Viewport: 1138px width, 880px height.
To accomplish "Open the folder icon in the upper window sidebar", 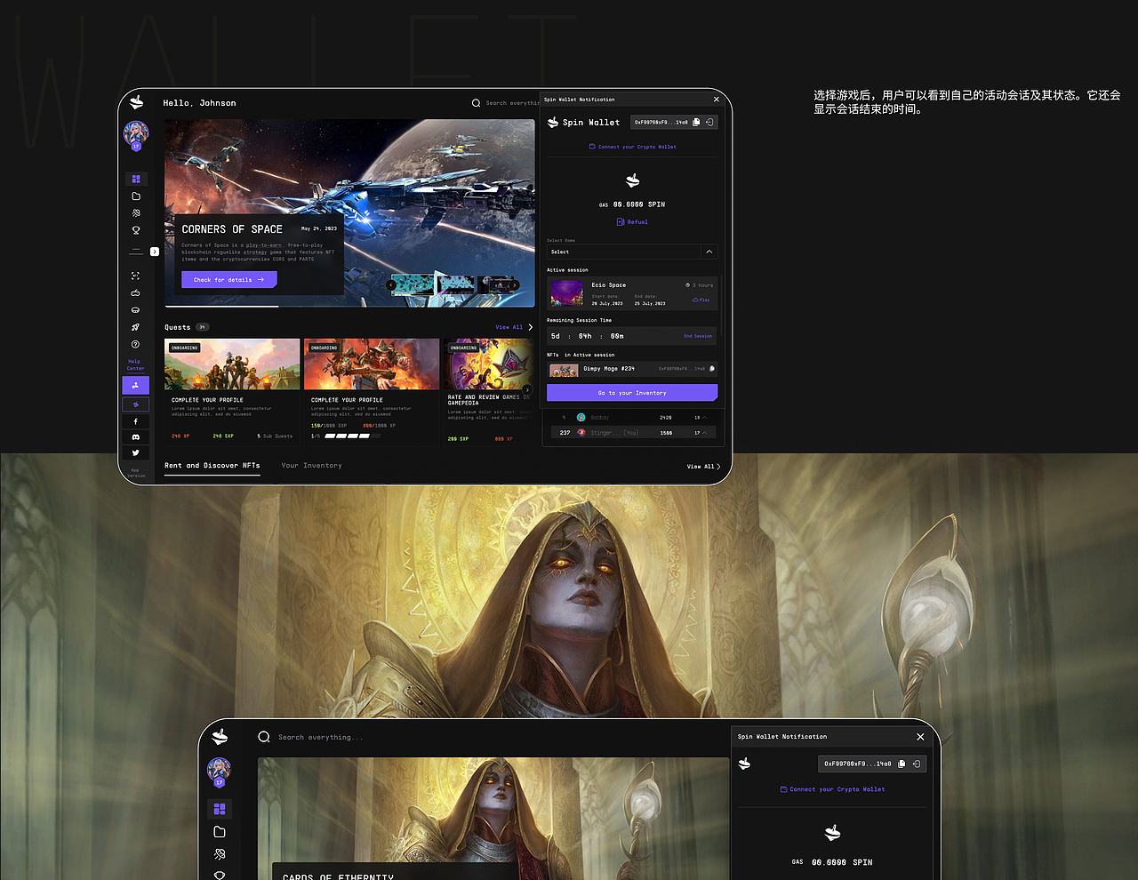I will (136, 196).
